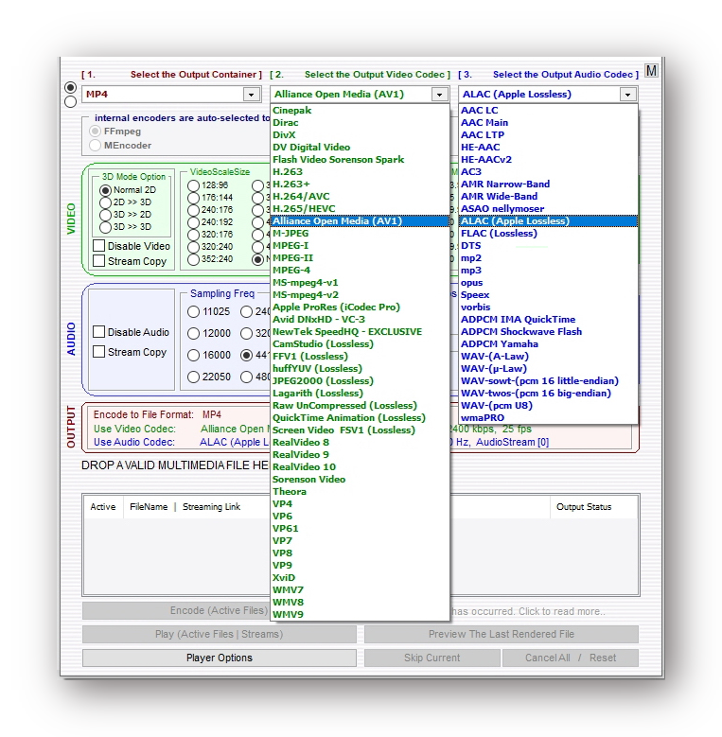Select the Normal 2D radio button
722x737 pixels.
pyautogui.click(x=106, y=190)
